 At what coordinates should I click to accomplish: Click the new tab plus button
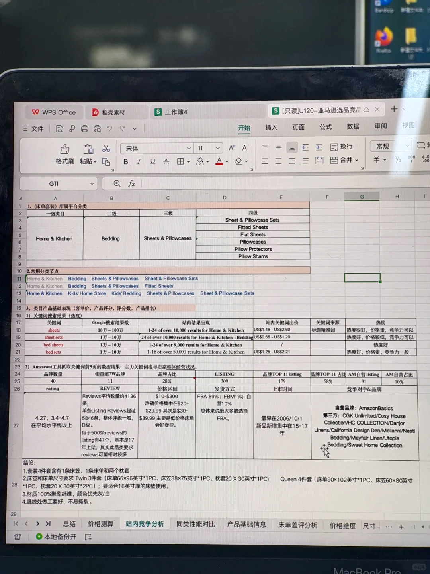pos(394,109)
